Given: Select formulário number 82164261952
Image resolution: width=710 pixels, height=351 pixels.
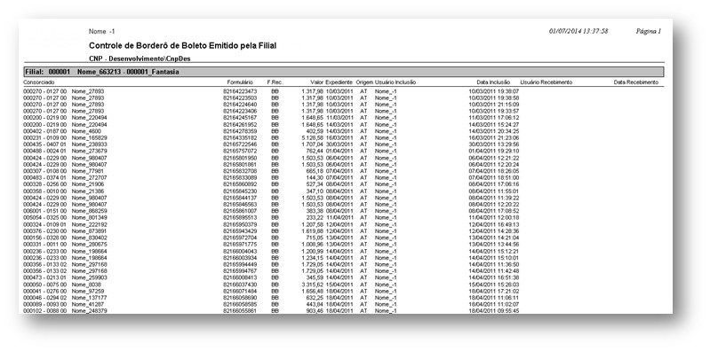Looking at the screenshot, I should click(240, 124).
